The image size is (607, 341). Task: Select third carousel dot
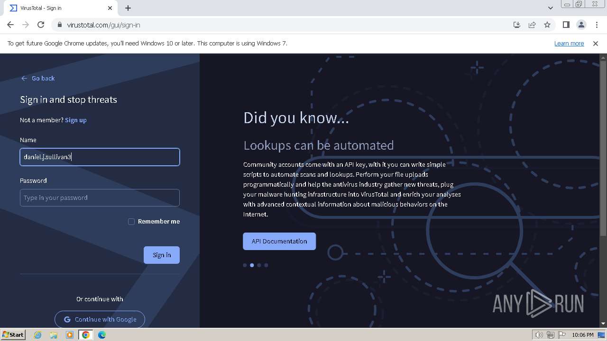point(259,265)
